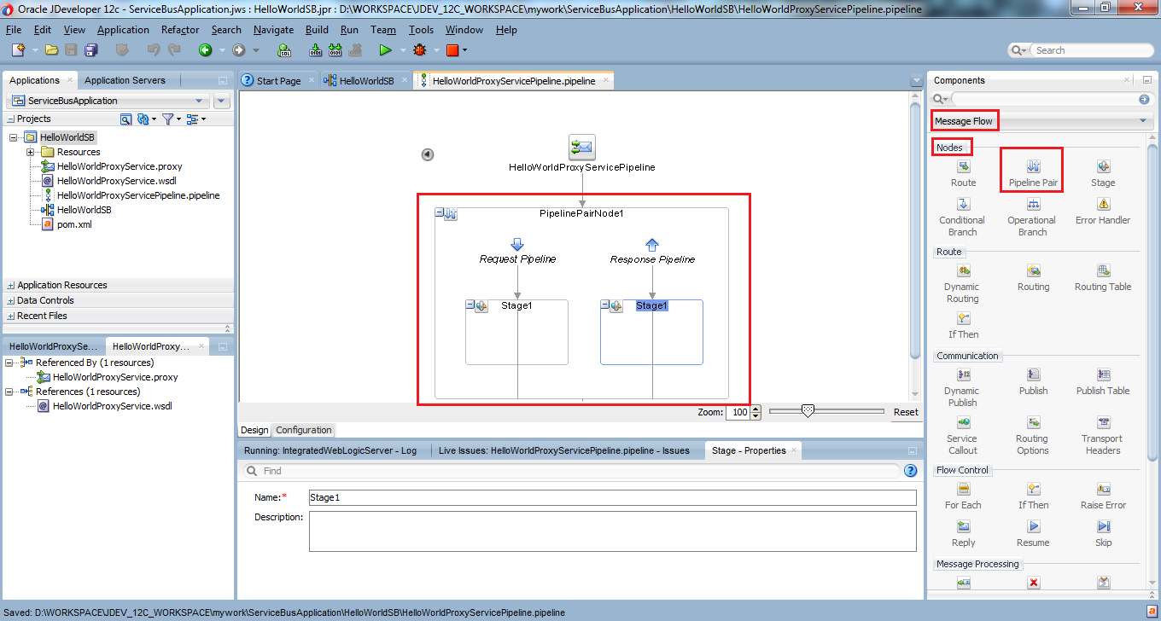Click the Open folder toolbar icon
The image size is (1161, 621).
pos(51,50)
